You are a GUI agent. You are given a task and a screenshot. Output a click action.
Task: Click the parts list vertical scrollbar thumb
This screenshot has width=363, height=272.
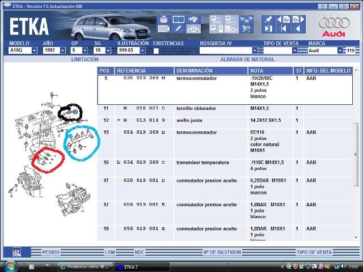[356, 154]
